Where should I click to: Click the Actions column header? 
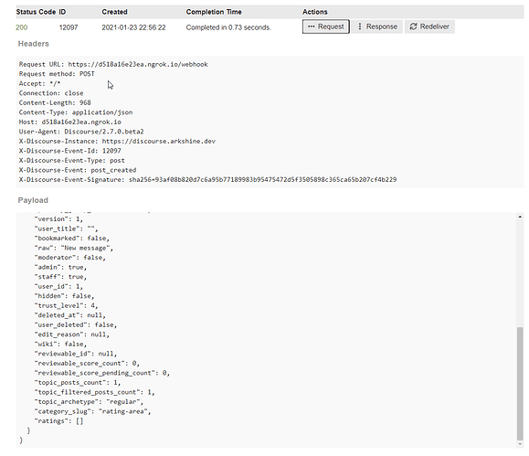[x=315, y=12]
